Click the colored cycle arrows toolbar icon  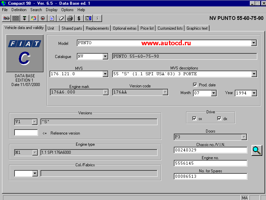(34, 18)
